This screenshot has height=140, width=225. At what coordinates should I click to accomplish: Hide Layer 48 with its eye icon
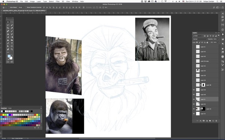pyautogui.click(x=194, y=94)
